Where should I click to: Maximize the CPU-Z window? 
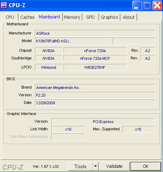coord(147,5)
